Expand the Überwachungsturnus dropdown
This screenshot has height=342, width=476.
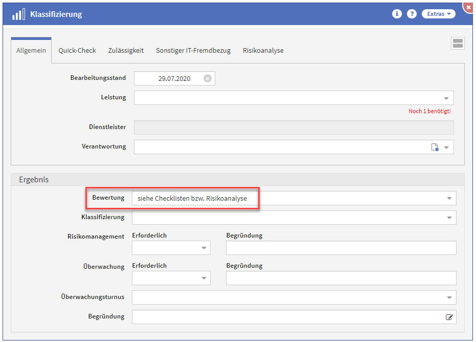(449, 297)
